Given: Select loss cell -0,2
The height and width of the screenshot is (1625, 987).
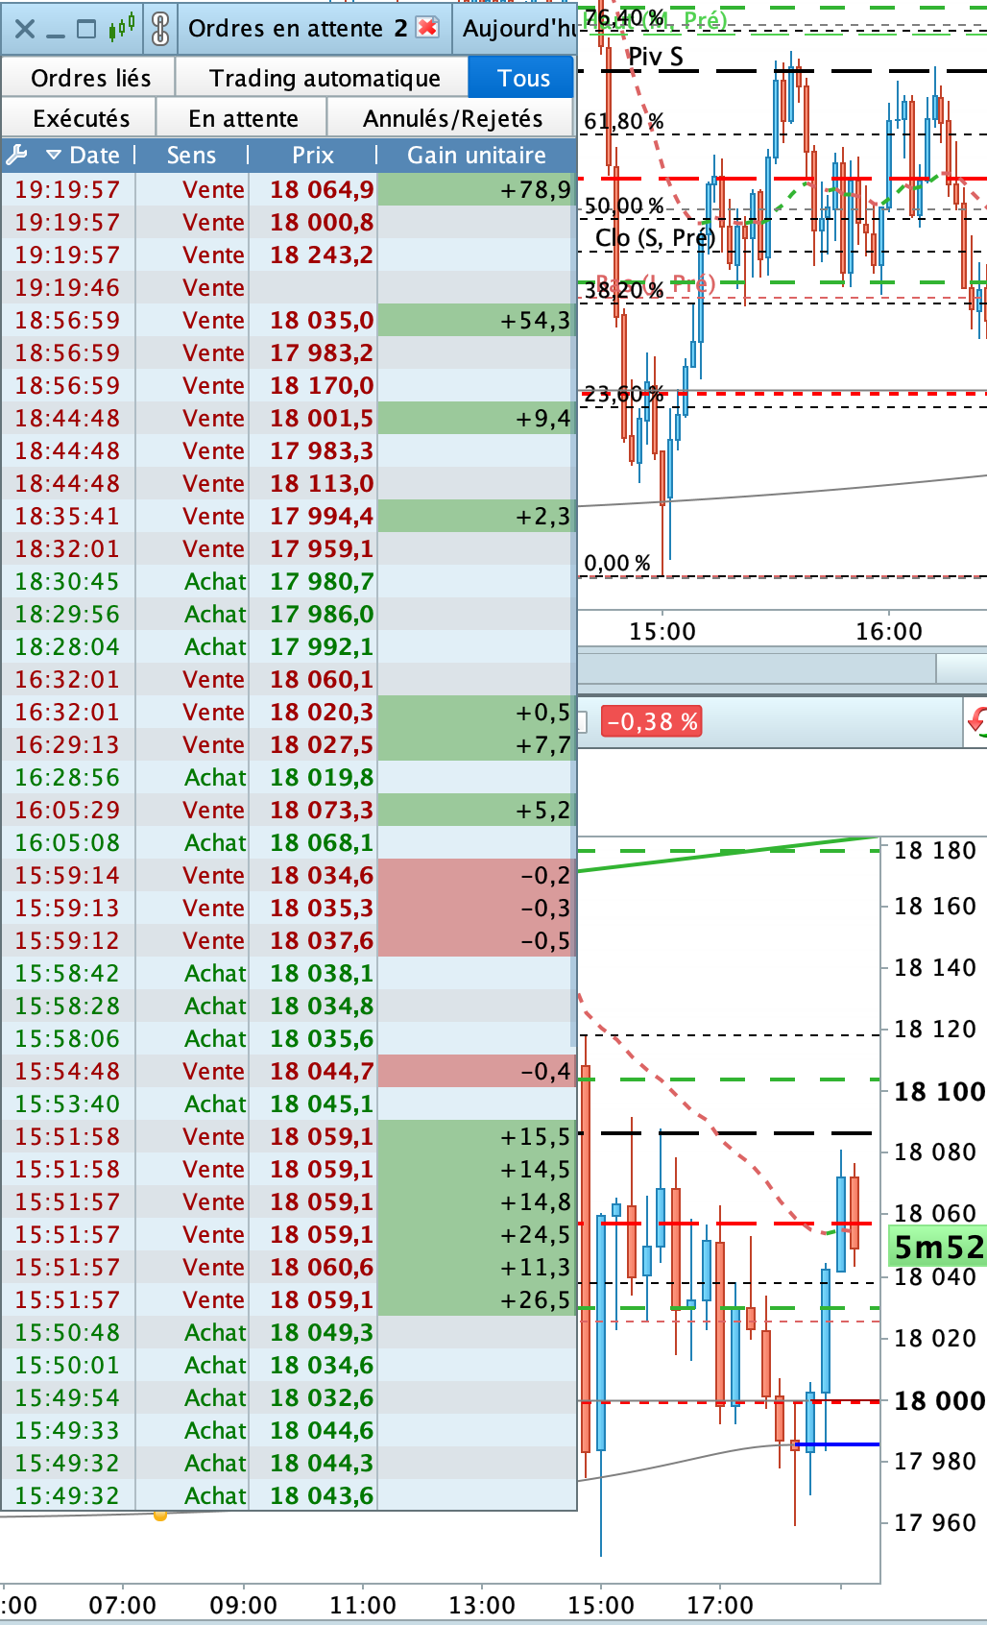Looking at the screenshot, I should tap(476, 875).
